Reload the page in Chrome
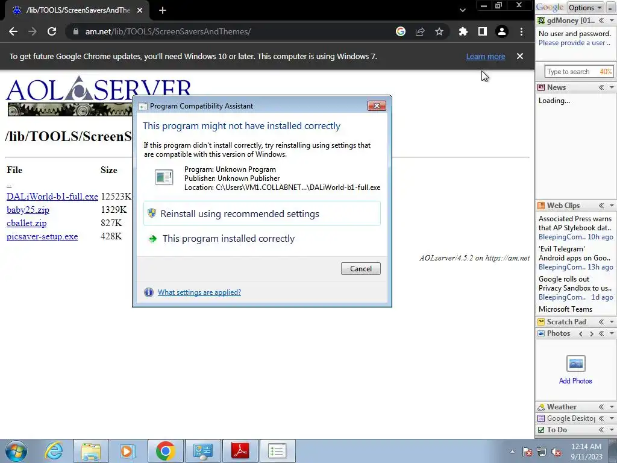Viewport: 617px width, 463px height. pos(52,31)
